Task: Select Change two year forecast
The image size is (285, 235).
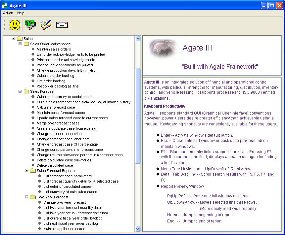Action: (x=65, y=202)
